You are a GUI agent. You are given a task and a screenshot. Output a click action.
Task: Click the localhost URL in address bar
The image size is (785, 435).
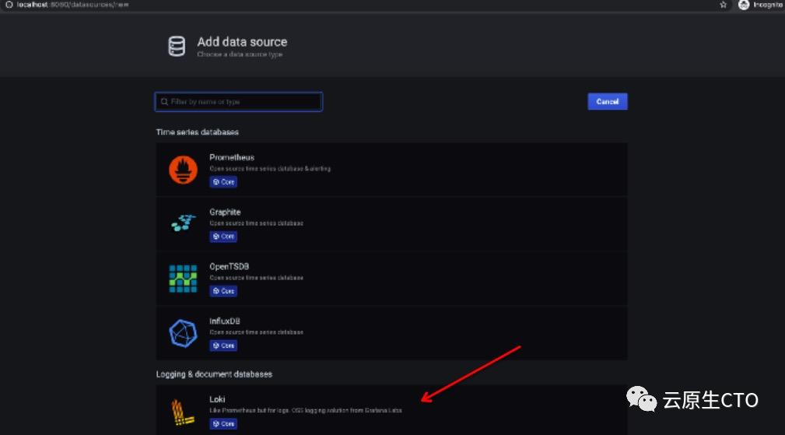tap(72, 5)
